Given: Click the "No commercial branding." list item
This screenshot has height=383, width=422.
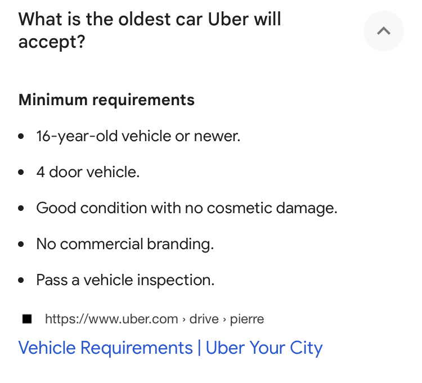Looking at the screenshot, I should (x=125, y=244).
